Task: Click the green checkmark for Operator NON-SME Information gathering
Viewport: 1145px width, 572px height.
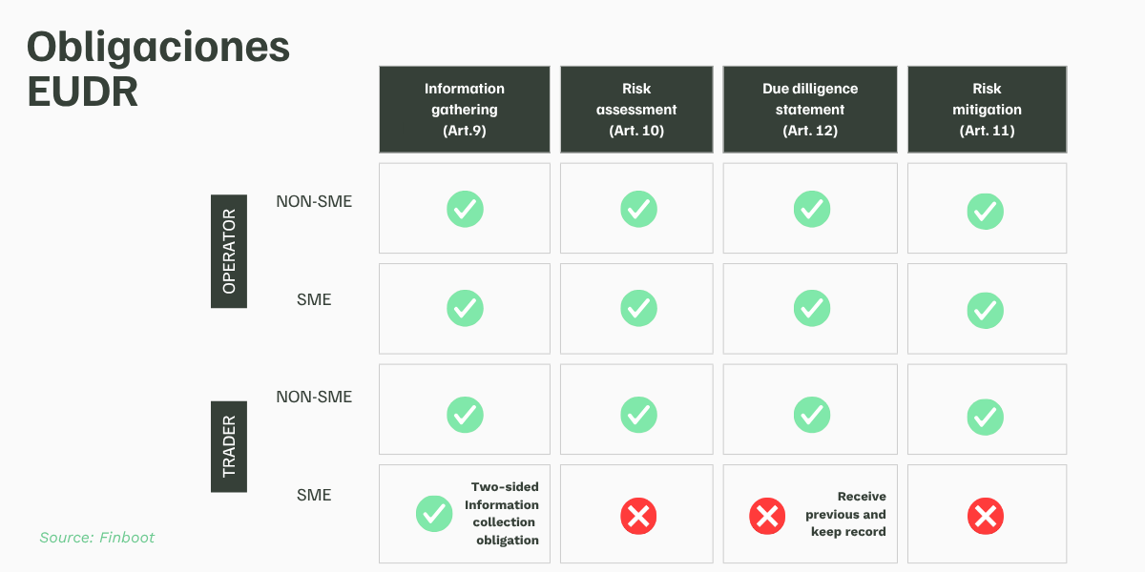Action: (x=465, y=209)
